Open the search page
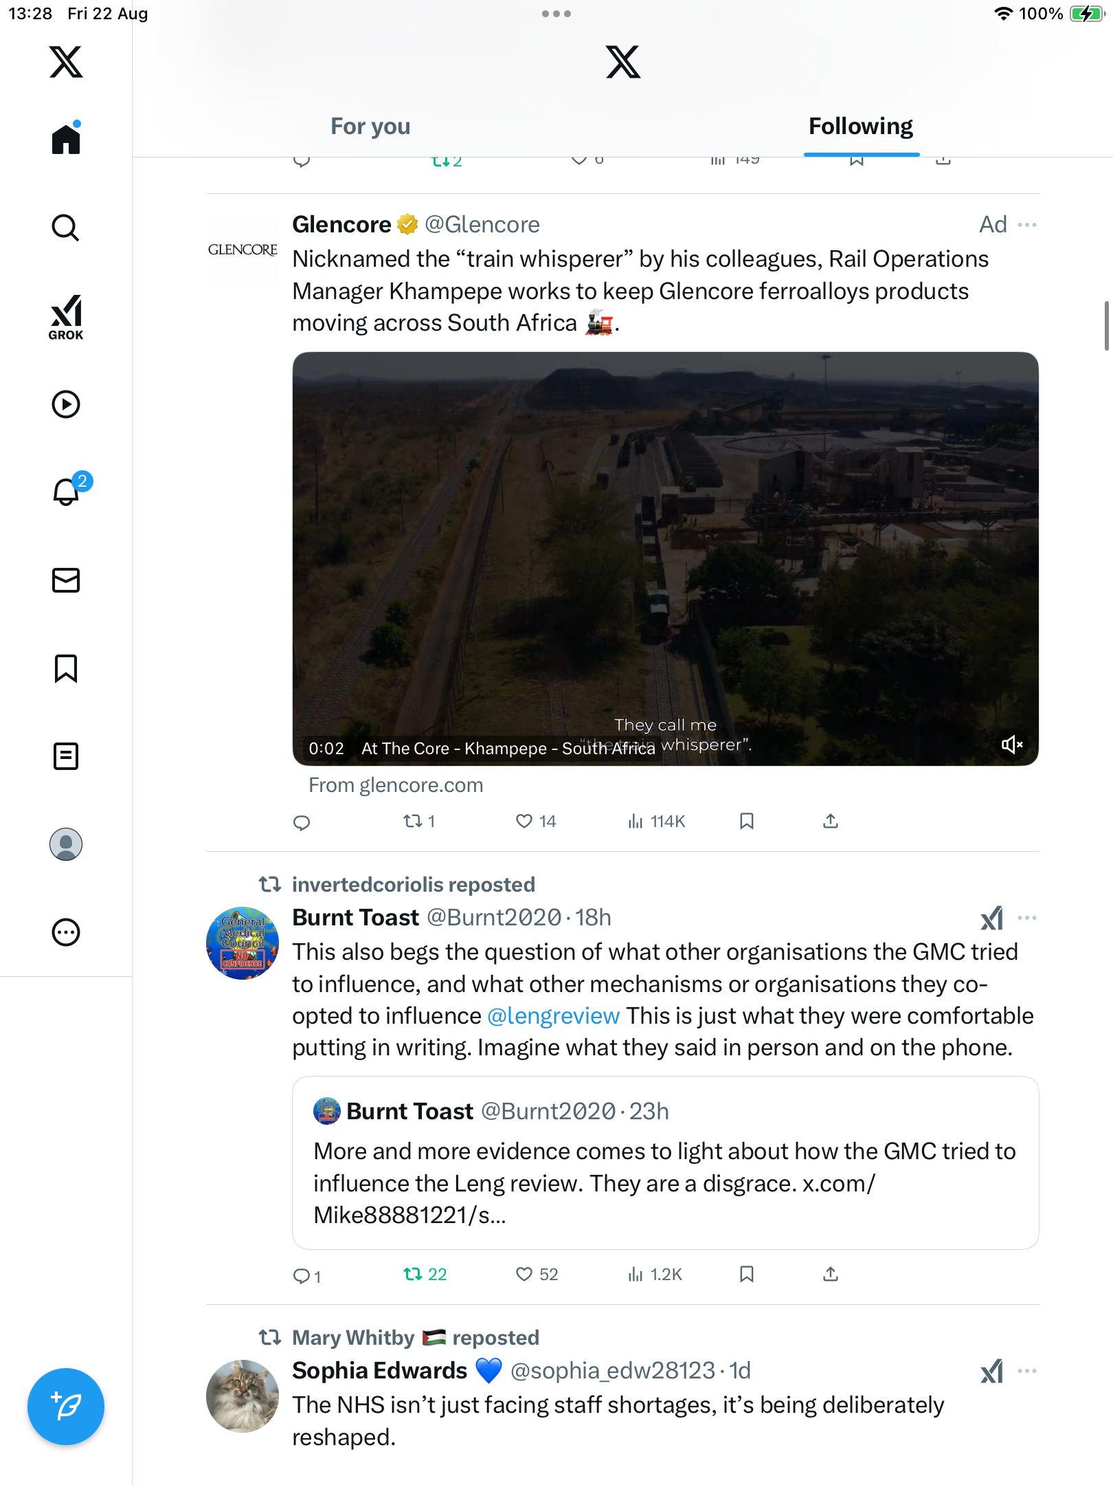1113x1485 pixels. (66, 228)
